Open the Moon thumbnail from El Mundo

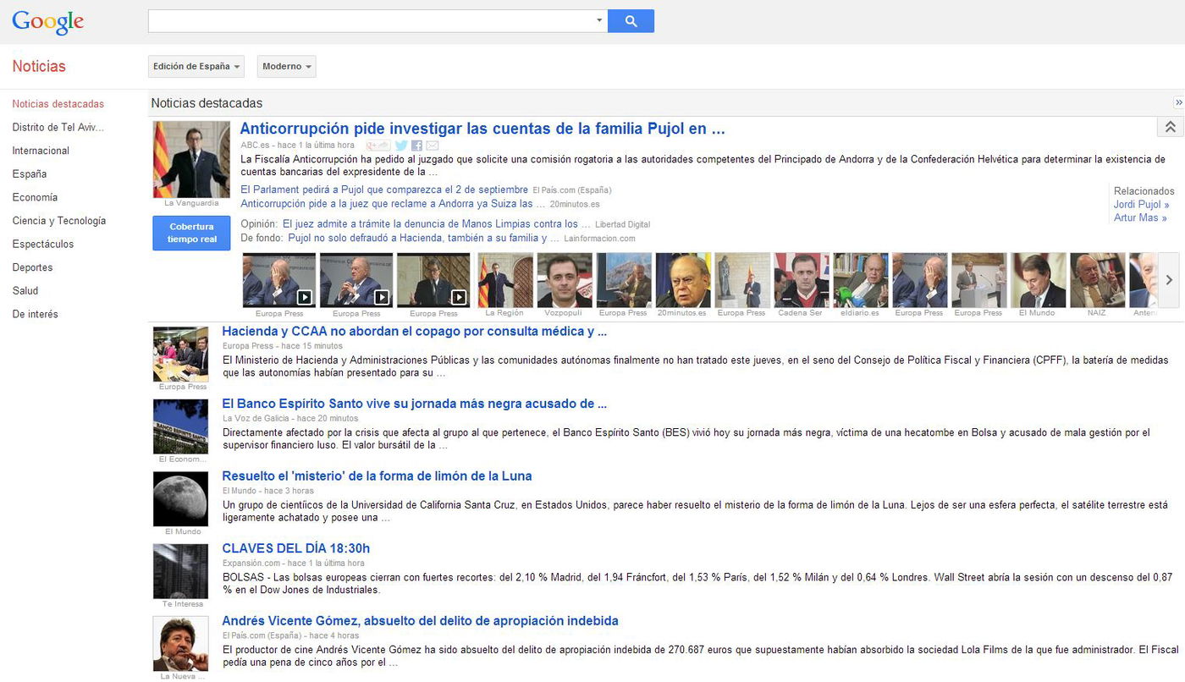[x=180, y=499]
